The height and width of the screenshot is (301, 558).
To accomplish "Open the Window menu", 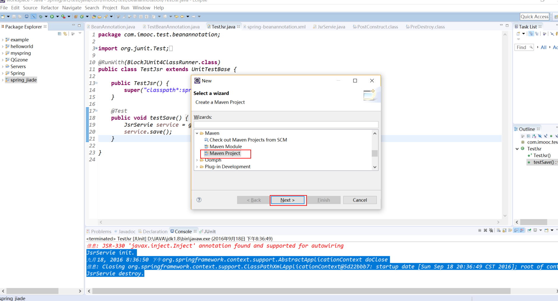I will coord(141,8).
